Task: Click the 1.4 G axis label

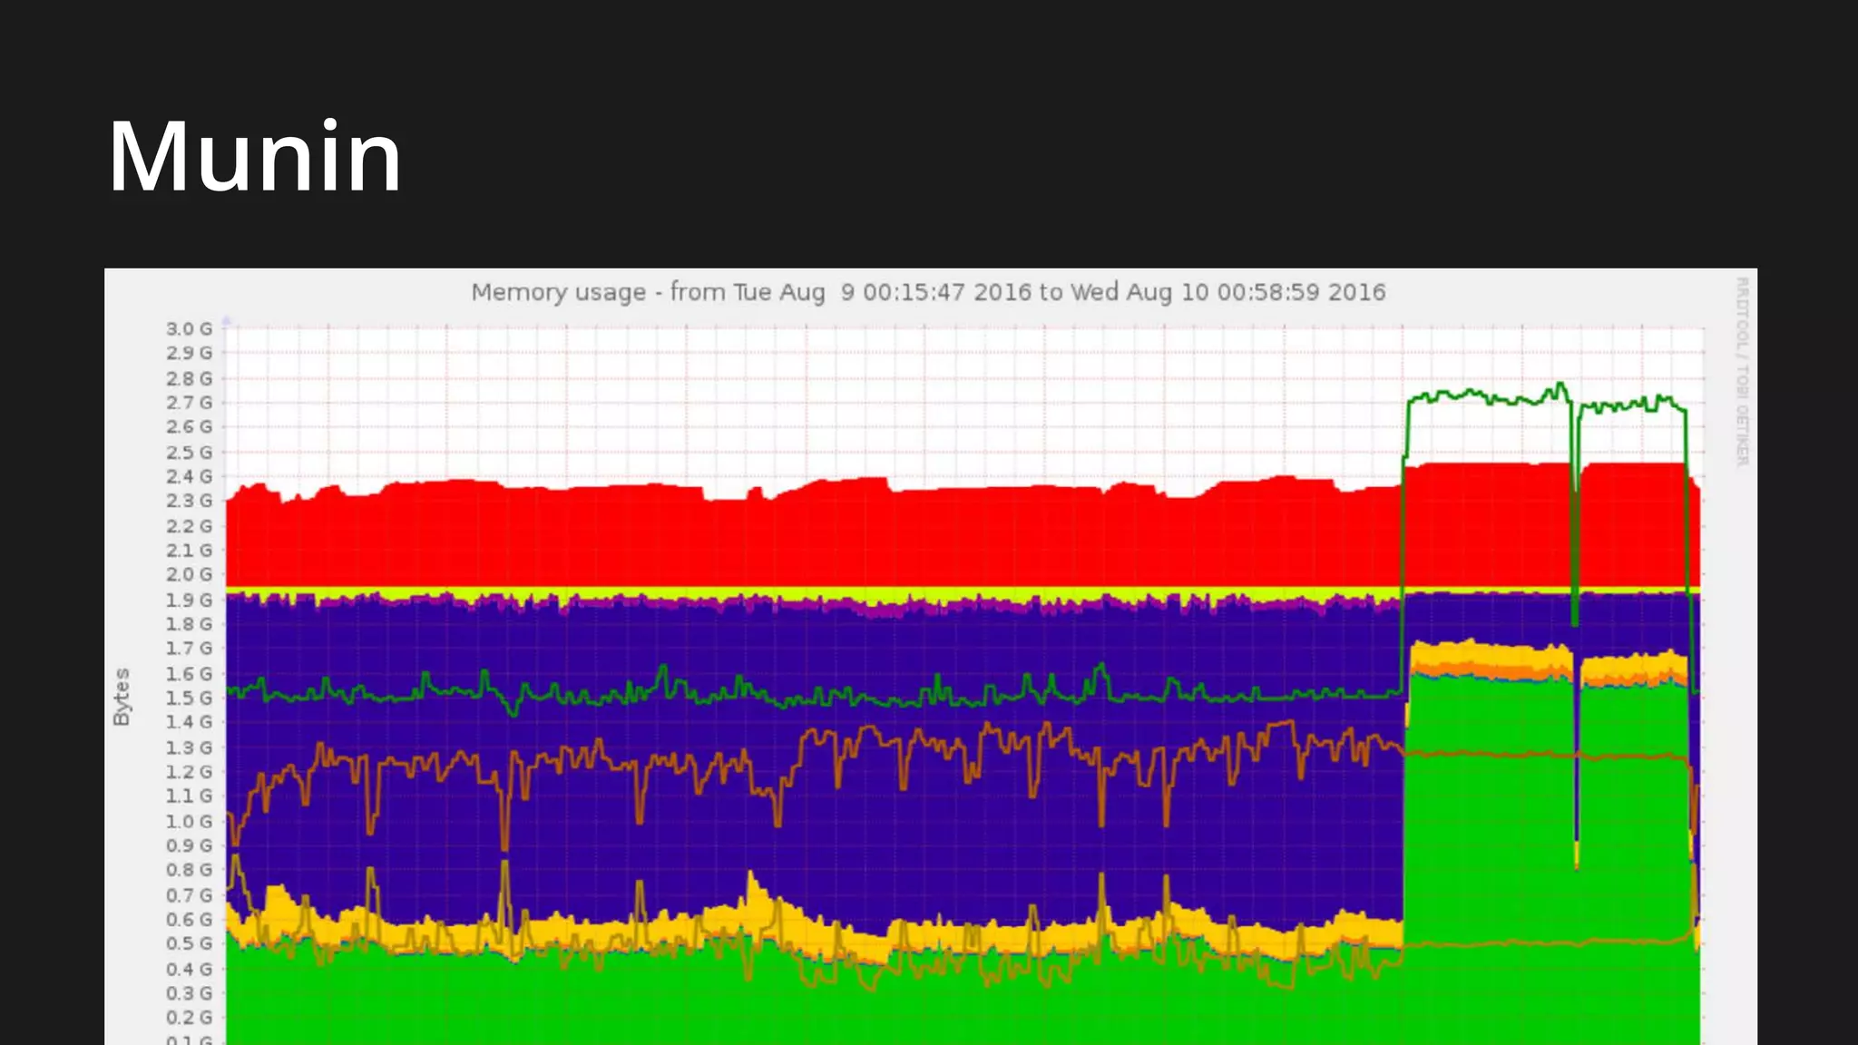Action: 189,722
